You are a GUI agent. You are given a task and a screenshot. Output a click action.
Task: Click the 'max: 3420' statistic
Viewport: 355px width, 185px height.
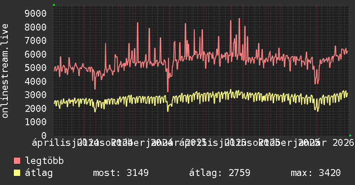tap(316, 173)
